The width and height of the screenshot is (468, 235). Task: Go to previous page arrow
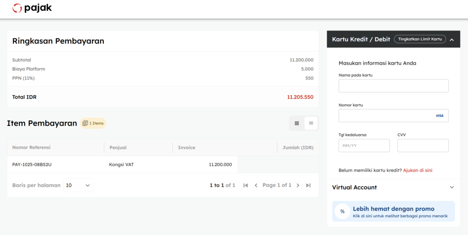tap(256, 185)
